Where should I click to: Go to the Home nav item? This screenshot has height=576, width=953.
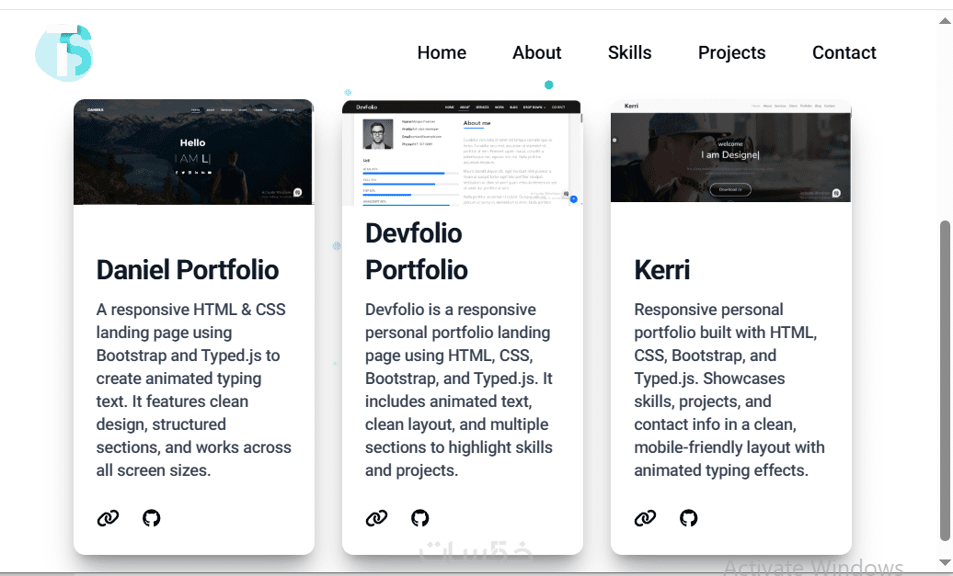pyautogui.click(x=442, y=52)
